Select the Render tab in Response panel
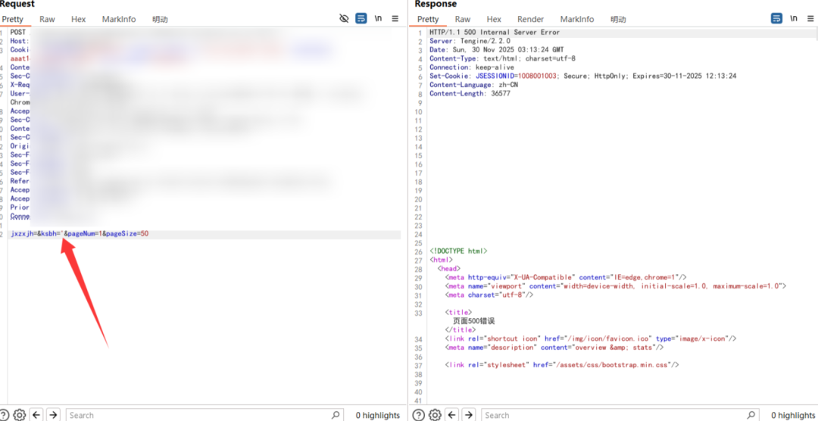 point(530,19)
